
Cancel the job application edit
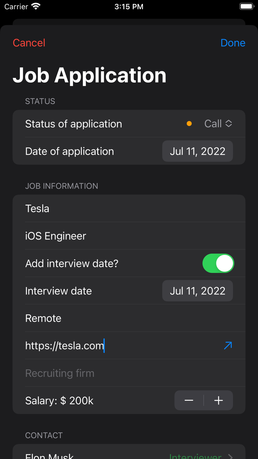point(29,43)
